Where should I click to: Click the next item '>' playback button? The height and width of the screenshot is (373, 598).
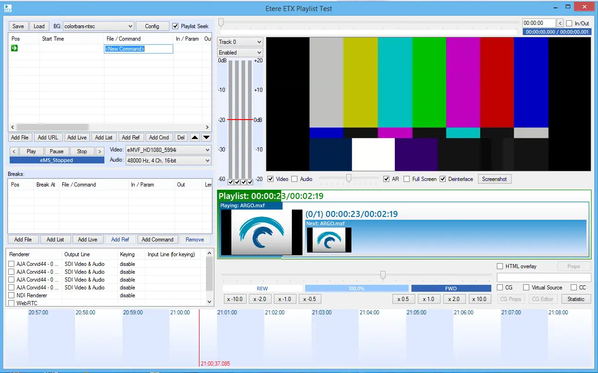99,151
